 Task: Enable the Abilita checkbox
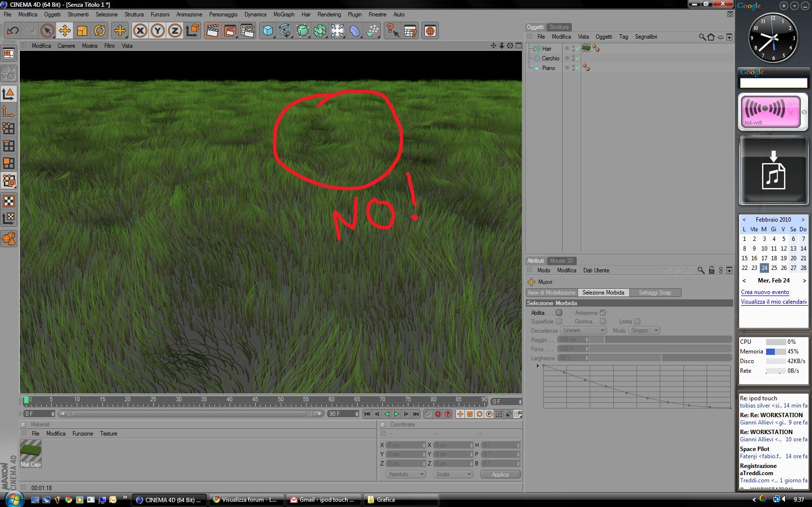[559, 313]
